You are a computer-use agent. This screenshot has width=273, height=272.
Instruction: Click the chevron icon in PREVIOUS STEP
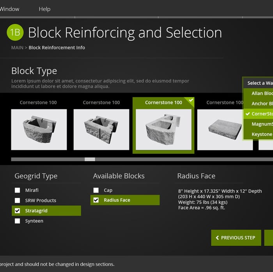tap(217, 238)
